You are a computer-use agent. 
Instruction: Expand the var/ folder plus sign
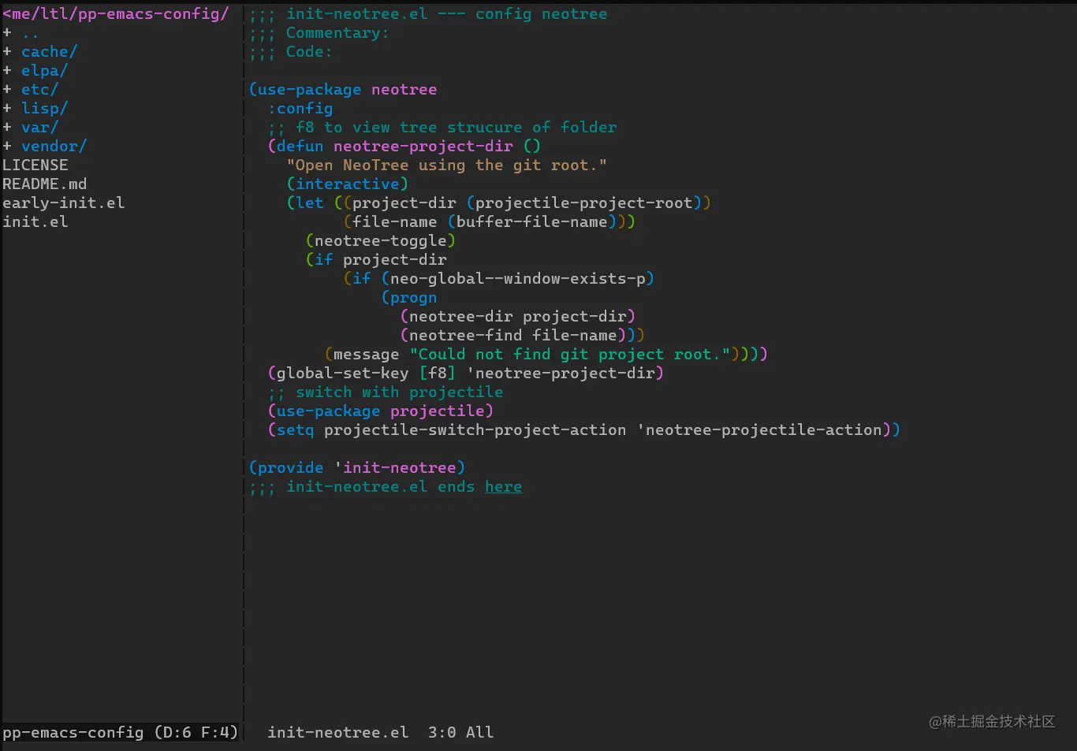coord(7,127)
